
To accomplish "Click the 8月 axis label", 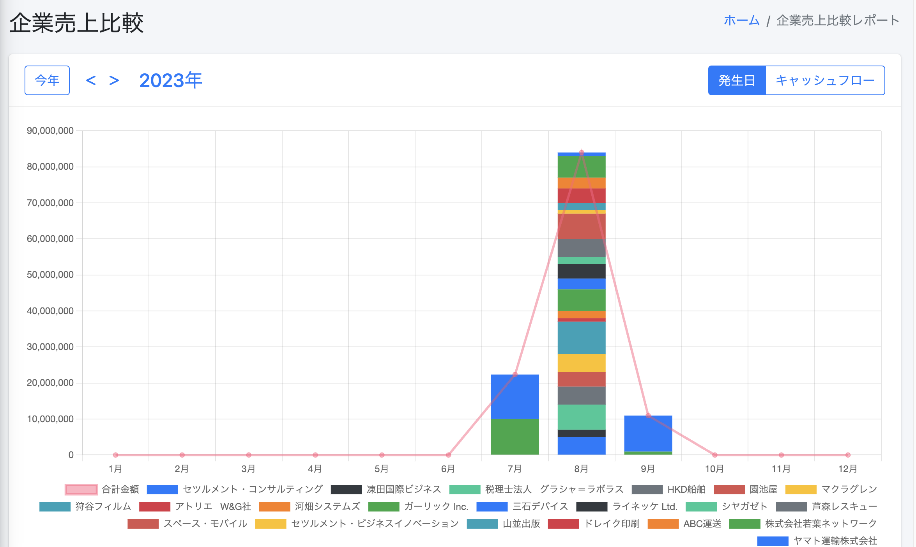I will point(581,469).
